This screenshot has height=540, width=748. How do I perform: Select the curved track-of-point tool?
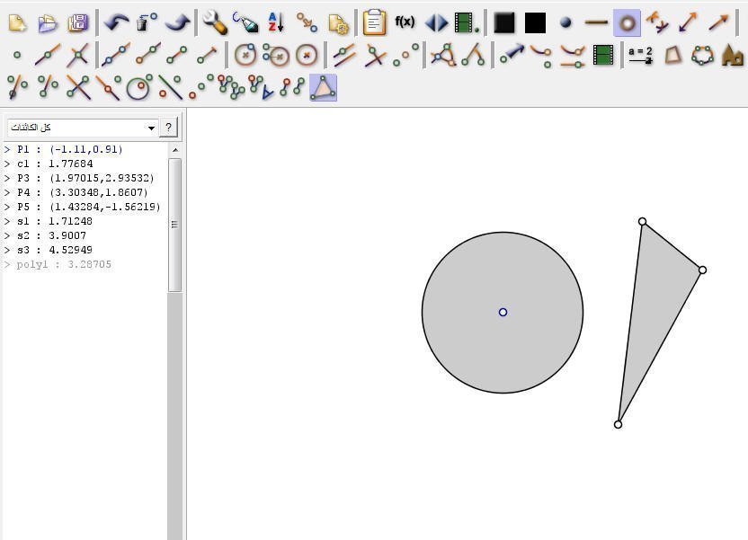point(542,56)
